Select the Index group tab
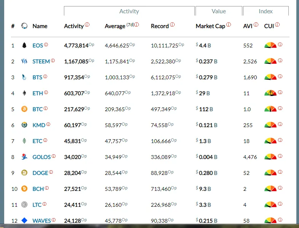The image size is (299, 228). click(x=266, y=11)
